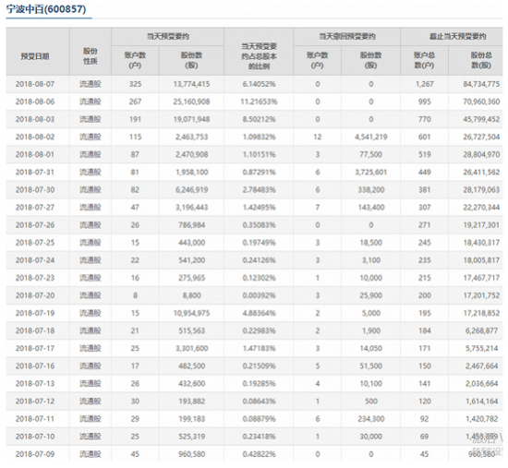Click the share count 3,301,600
508x468 pixels.
pyautogui.click(x=191, y=348)
